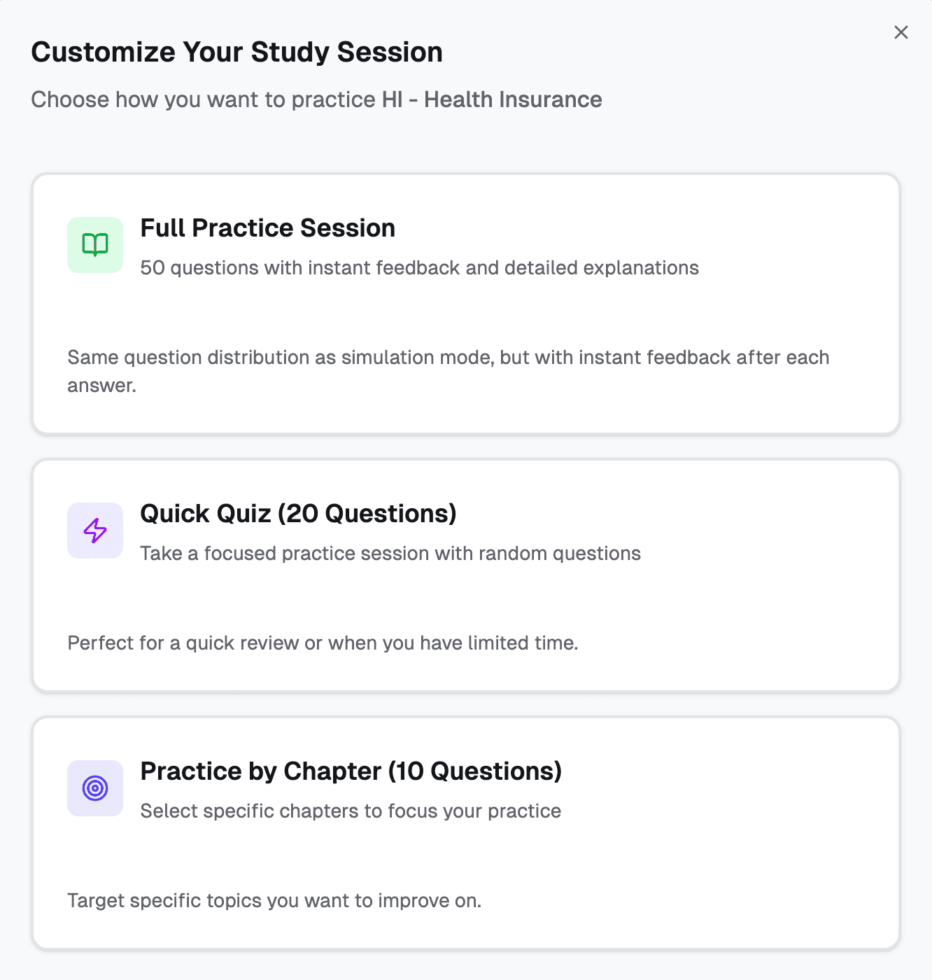Viewport: 932px width, 980px height.
Task: Click the green open book icon for Full Practice Session
Action: [x=95, y=244]
